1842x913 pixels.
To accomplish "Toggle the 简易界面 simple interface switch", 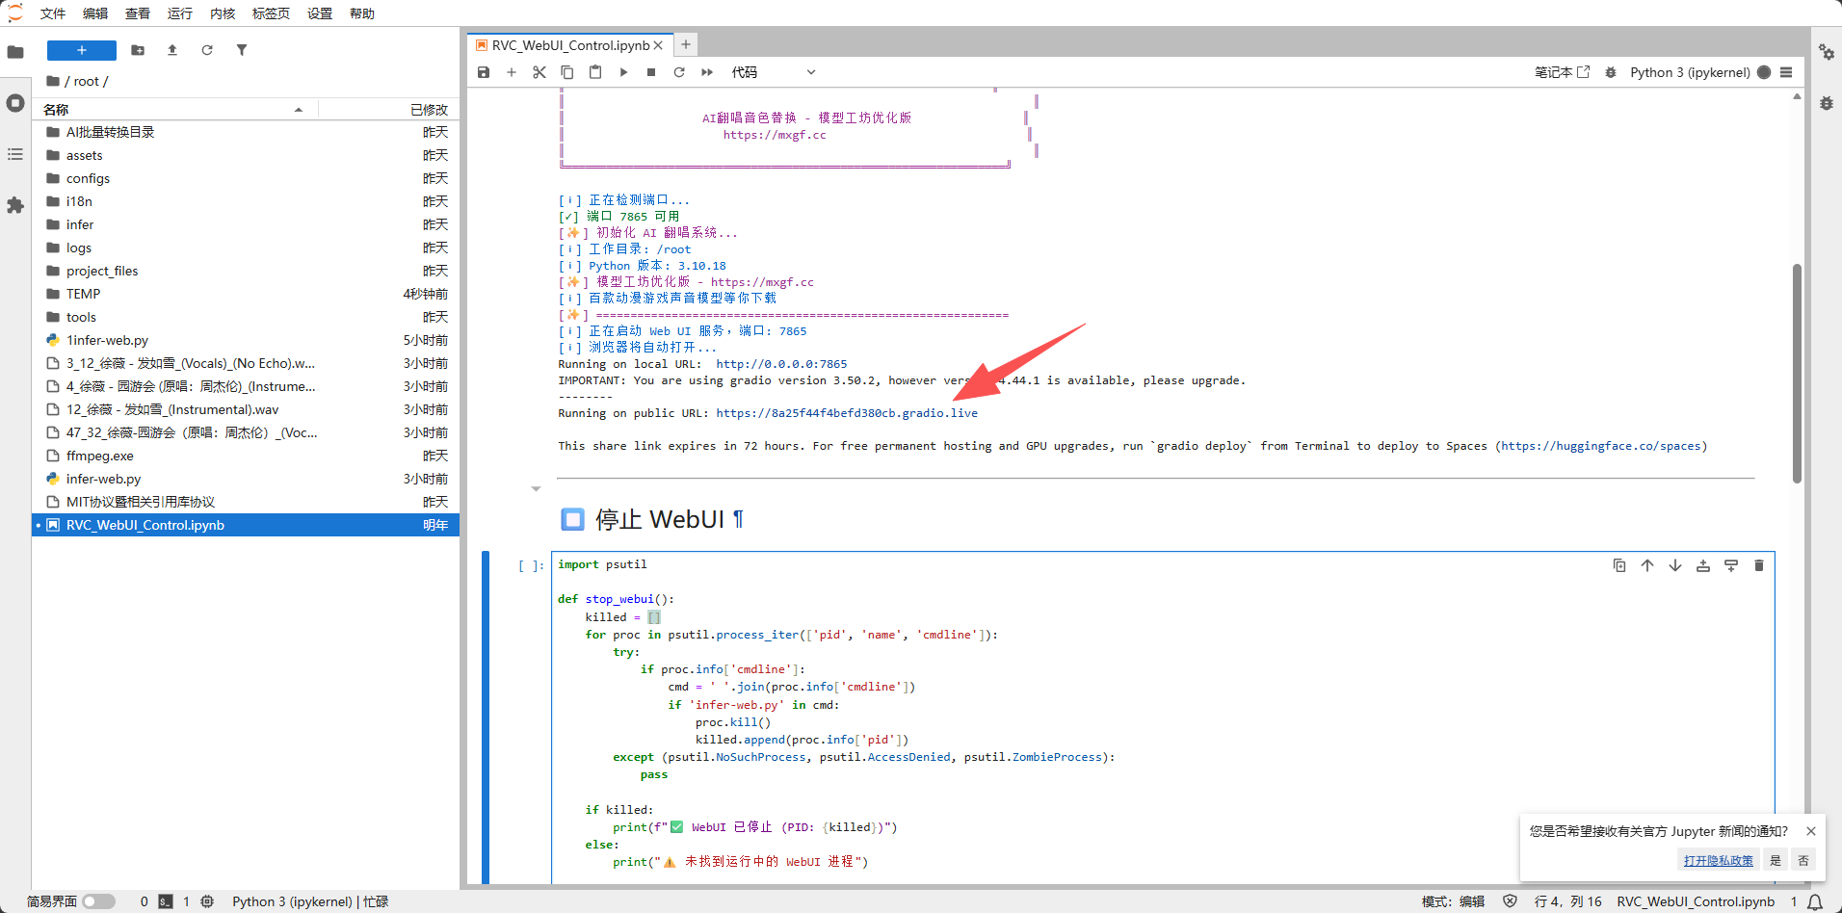I will point(98,901).
